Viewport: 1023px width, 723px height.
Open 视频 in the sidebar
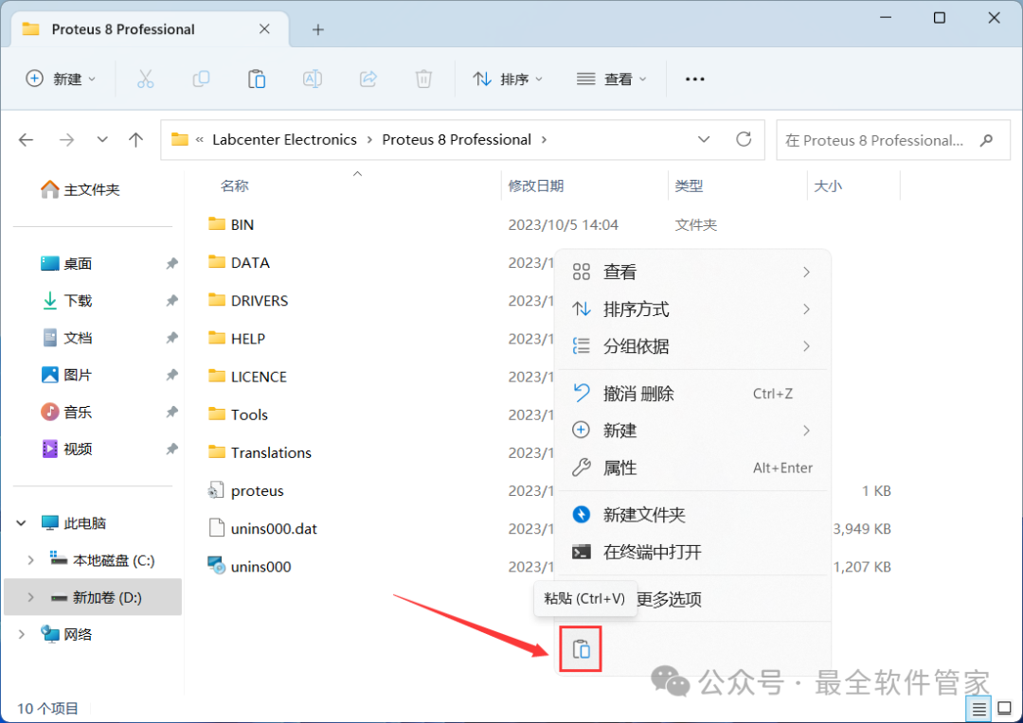(x=66, y=450)
